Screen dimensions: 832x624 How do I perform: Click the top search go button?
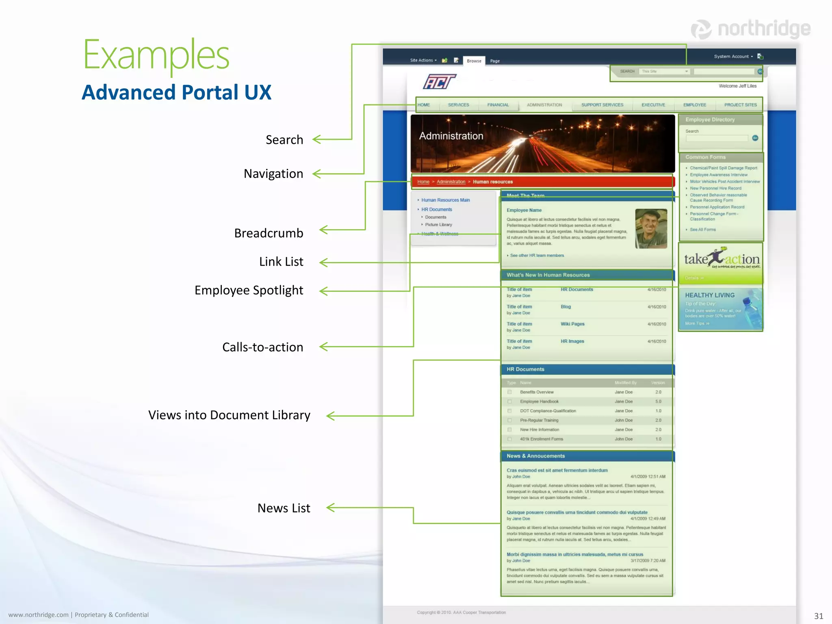(x=760, y=71)
